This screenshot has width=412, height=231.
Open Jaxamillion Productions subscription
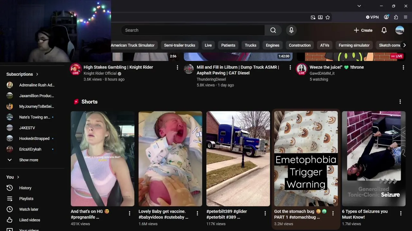[32, 96]
